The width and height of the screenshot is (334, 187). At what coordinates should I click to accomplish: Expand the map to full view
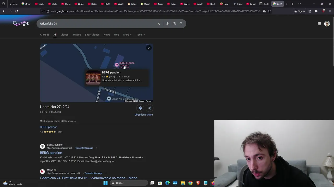149,48
